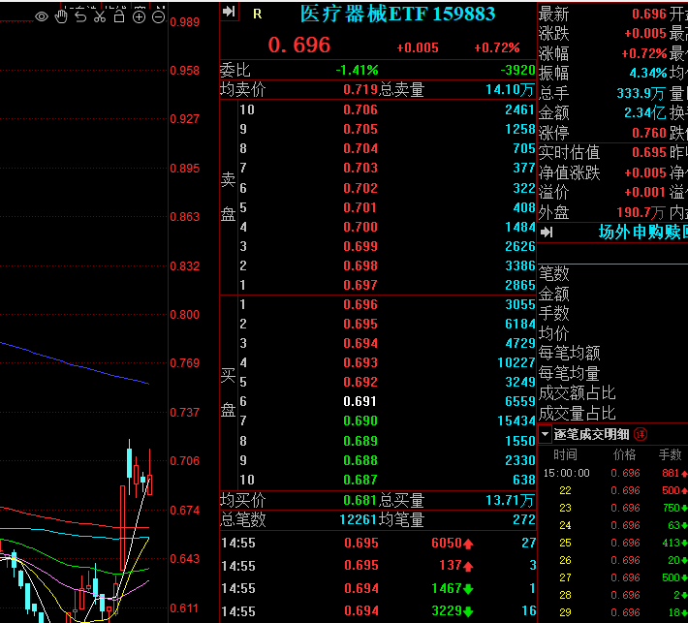Click the 振幅 value 4.34%
688x623 pixels.
click(x=648, y=73)
